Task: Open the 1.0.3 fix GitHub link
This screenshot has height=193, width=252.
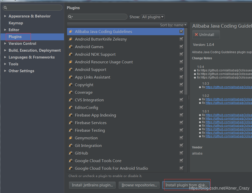Action: coord(229,87)
